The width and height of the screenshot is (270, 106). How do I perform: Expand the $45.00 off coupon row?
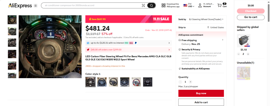click(129, 50)
